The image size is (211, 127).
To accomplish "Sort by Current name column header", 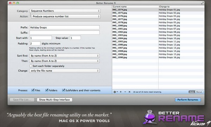I will pyautogui.click(x=135, y=7).
